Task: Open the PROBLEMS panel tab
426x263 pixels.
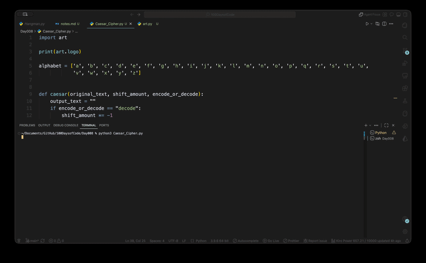Action: (x=27, y=125)
